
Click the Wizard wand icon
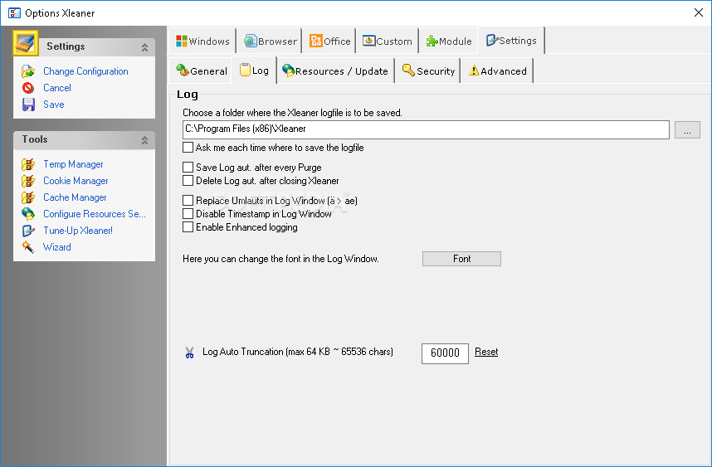(x=28, y=247)
